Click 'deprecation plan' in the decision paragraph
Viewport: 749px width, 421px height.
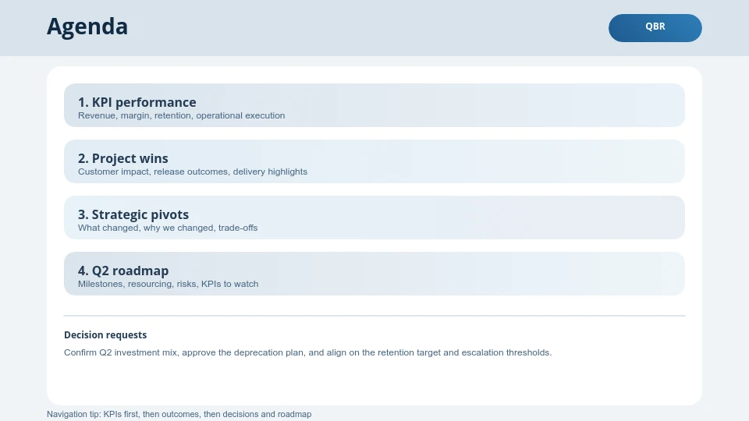pos(270,352)
